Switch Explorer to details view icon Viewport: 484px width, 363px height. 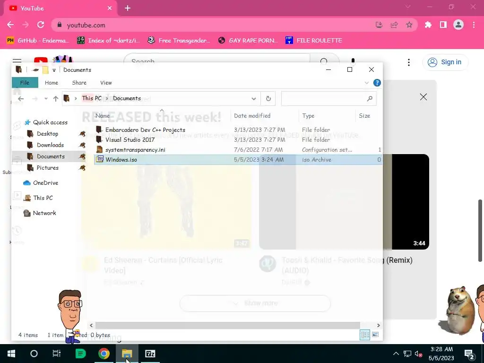[365, 335]
